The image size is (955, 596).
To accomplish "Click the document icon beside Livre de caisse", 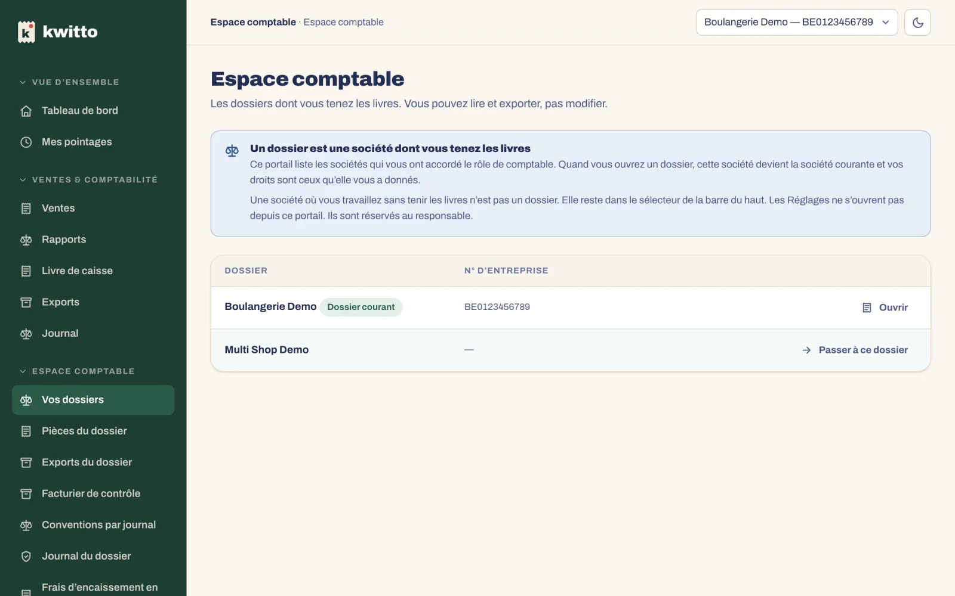I will [x=26, y=271].
